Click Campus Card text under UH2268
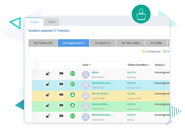Screen dimensions: 185x130 (x=134, y=88)
